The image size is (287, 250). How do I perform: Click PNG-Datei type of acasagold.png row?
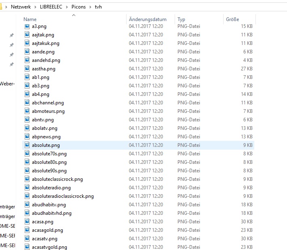(189, 230)
